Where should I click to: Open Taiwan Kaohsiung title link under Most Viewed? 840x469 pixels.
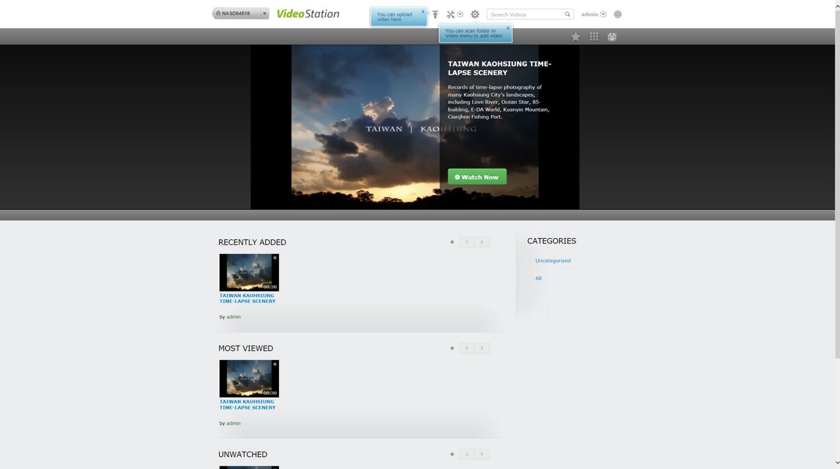pos(247,405)
